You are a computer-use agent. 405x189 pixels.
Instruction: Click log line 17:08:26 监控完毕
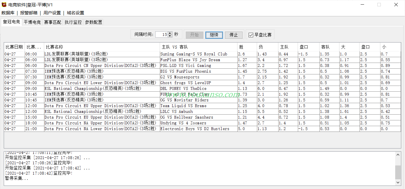39,163
